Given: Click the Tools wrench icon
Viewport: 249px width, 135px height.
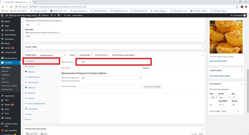Looking at the screenshot, I should point(2,113).
